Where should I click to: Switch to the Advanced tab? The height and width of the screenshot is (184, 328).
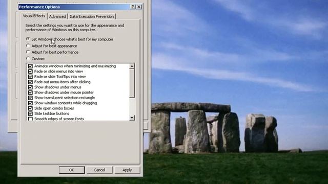(57, 16)
